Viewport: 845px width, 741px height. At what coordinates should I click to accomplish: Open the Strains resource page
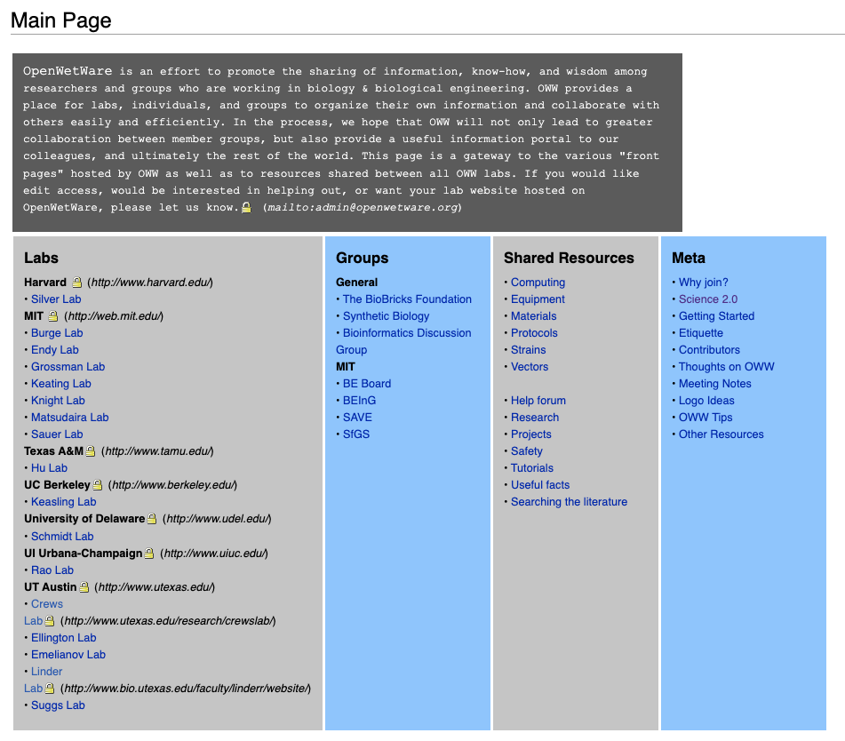[x=528, y=350]
